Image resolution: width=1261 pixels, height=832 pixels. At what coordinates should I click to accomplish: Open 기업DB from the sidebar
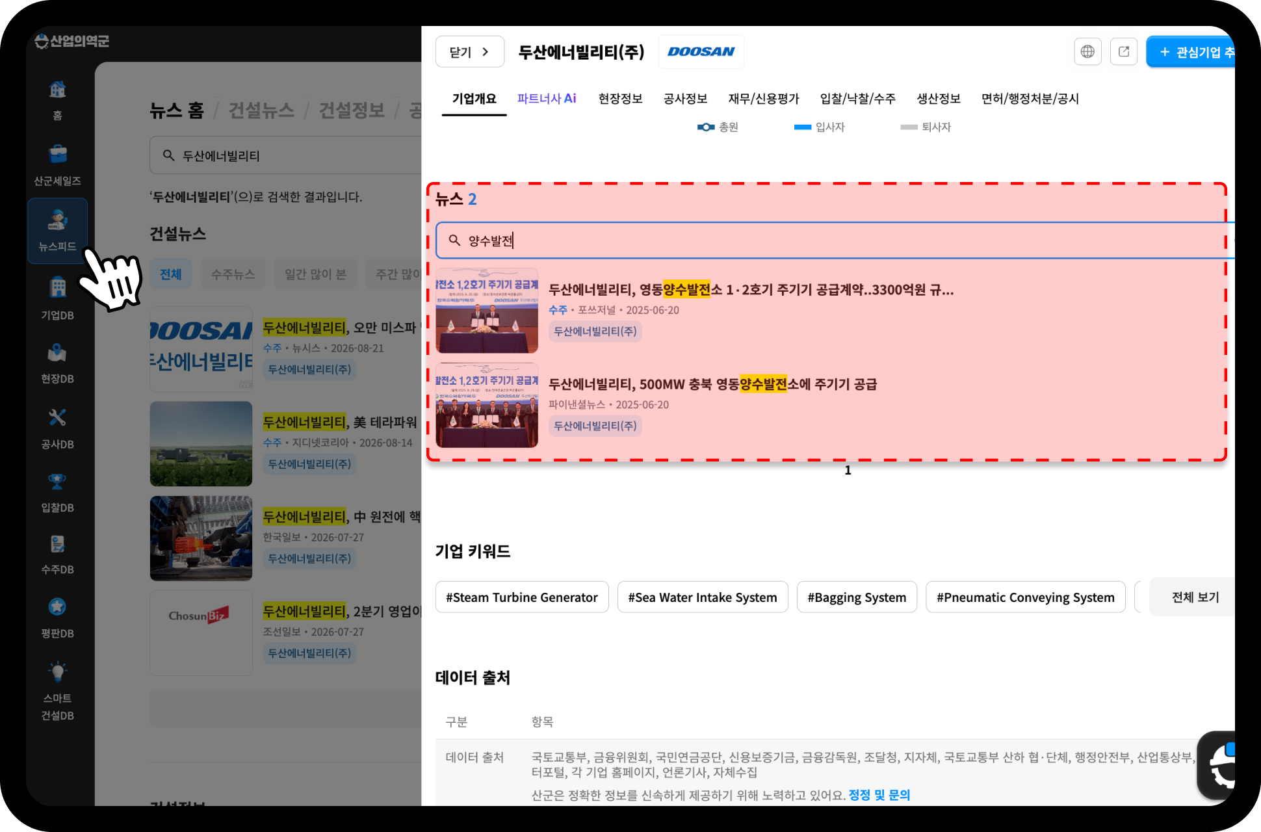[57, 298]
